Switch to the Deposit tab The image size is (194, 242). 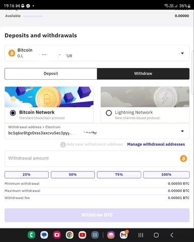click(51, 74)
